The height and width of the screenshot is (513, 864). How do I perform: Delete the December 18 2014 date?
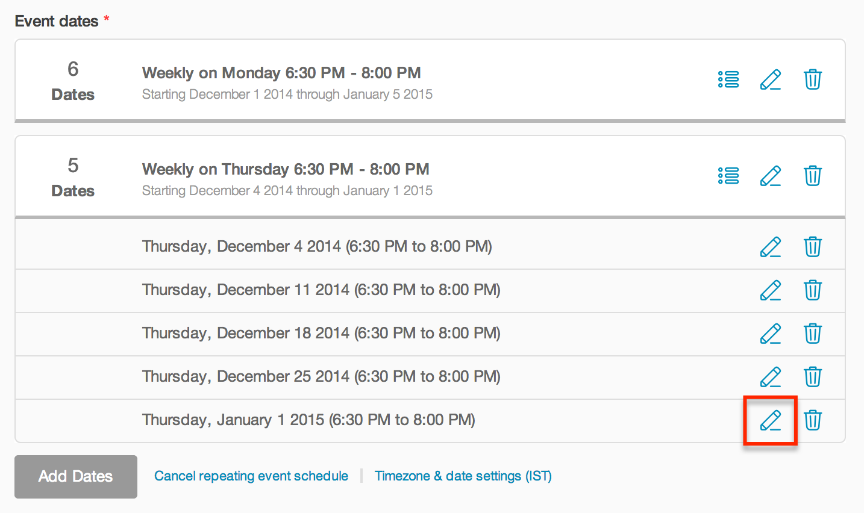click(813, 334)
